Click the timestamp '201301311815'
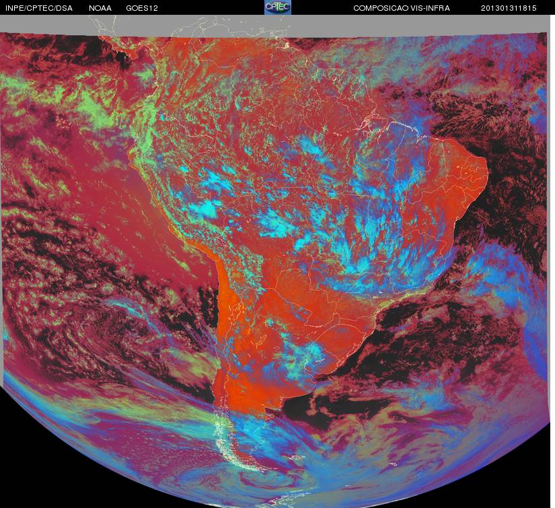This screenshot has height=508, width=555. pos(509,8)
